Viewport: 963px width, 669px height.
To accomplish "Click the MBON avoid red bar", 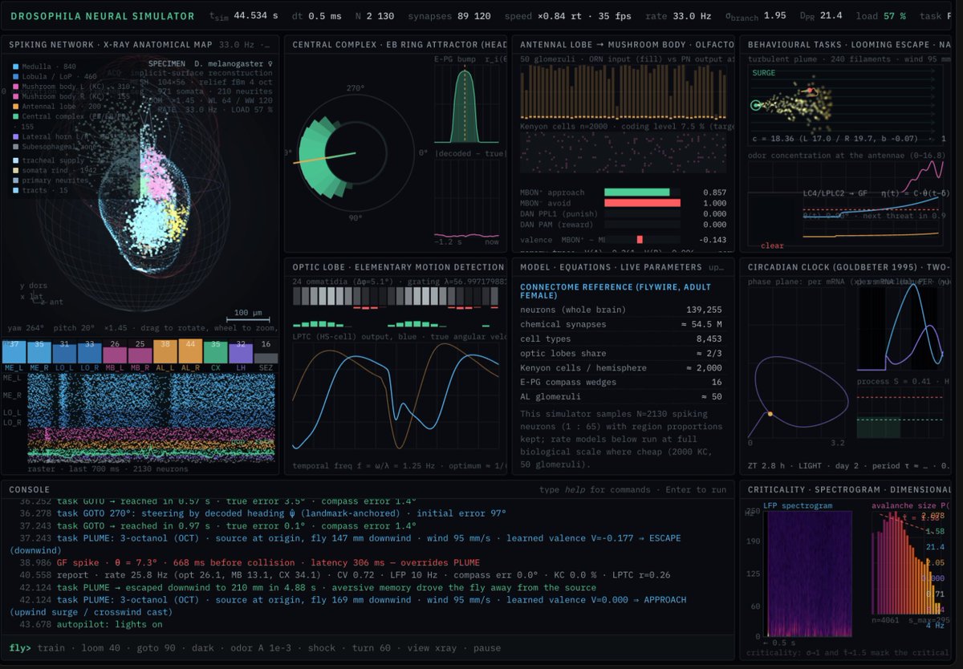I will pyautogui.click(x=642, y=204).
